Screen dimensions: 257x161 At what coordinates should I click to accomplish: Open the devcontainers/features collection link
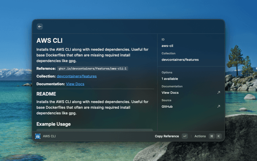(x=76, y=76)
